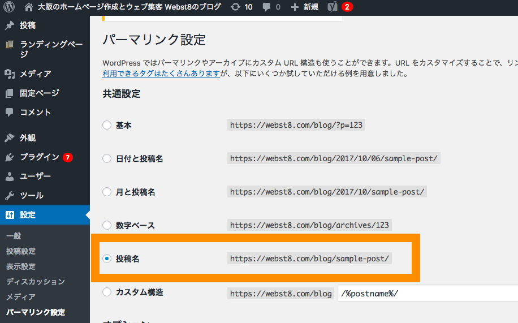This screenshot has height=323, width=518.
Task: Click the ランディングページ sidebar icon
Action: [x=10, y=44]
